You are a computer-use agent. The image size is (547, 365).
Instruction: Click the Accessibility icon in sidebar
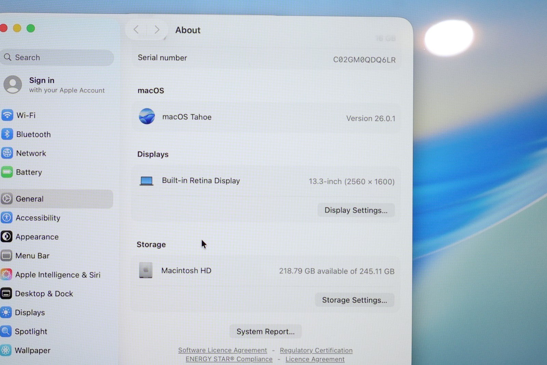[x=7, y=218]
